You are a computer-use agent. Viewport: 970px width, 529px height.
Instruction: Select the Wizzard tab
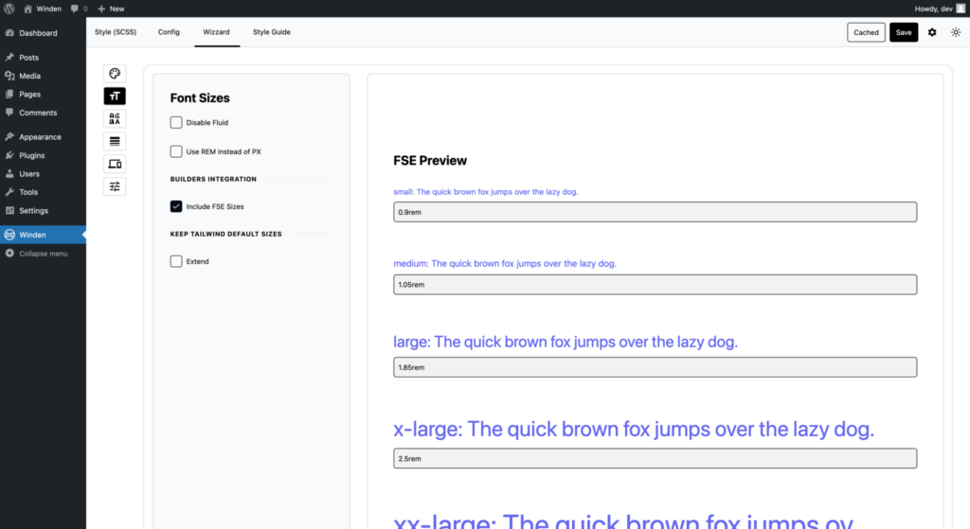click(217, 32)
